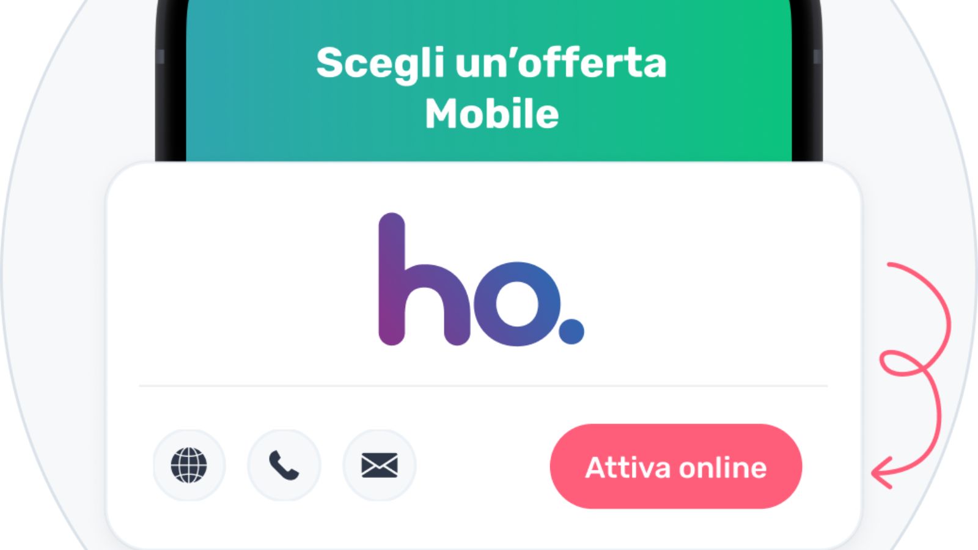
Task: Click the black phone bezel frame
Action: 171,92
